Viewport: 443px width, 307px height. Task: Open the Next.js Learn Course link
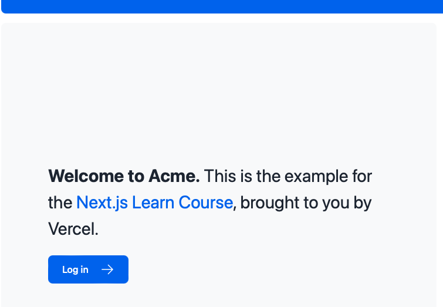154,203
